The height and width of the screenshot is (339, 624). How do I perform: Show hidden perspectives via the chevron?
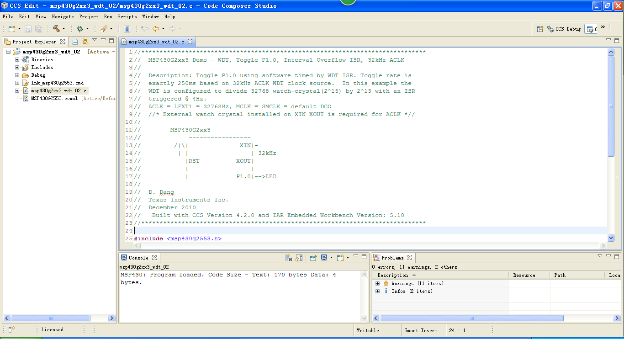tap(603, 27)
